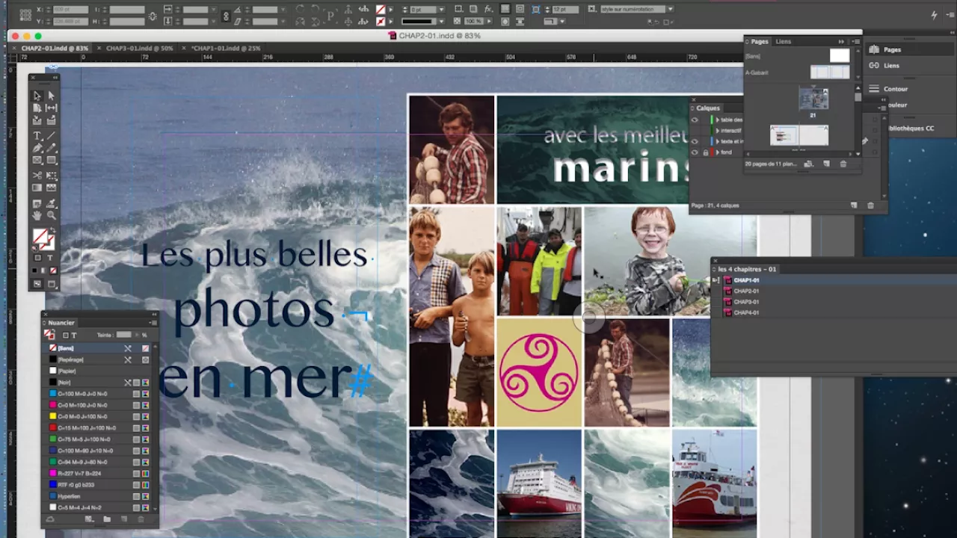The image size is (957, 538).
Task: Click the Teinte percentage field
Action: coord(124,336)
